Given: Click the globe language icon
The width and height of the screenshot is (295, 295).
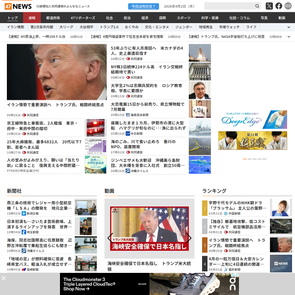Looking at the screenshot, I should (x=288, y=6).
